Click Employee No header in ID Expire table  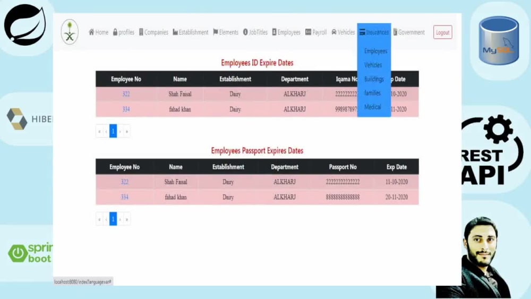click(126, 79)
